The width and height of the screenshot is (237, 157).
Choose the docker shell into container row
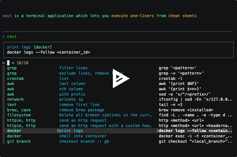click(83, 136)
